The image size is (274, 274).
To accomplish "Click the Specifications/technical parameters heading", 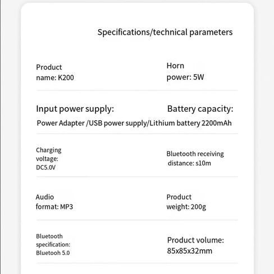I will (x=165, y=33).
